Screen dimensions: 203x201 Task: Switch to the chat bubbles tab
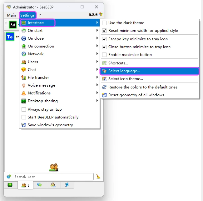pyautogui.click(x=40, y=185)
